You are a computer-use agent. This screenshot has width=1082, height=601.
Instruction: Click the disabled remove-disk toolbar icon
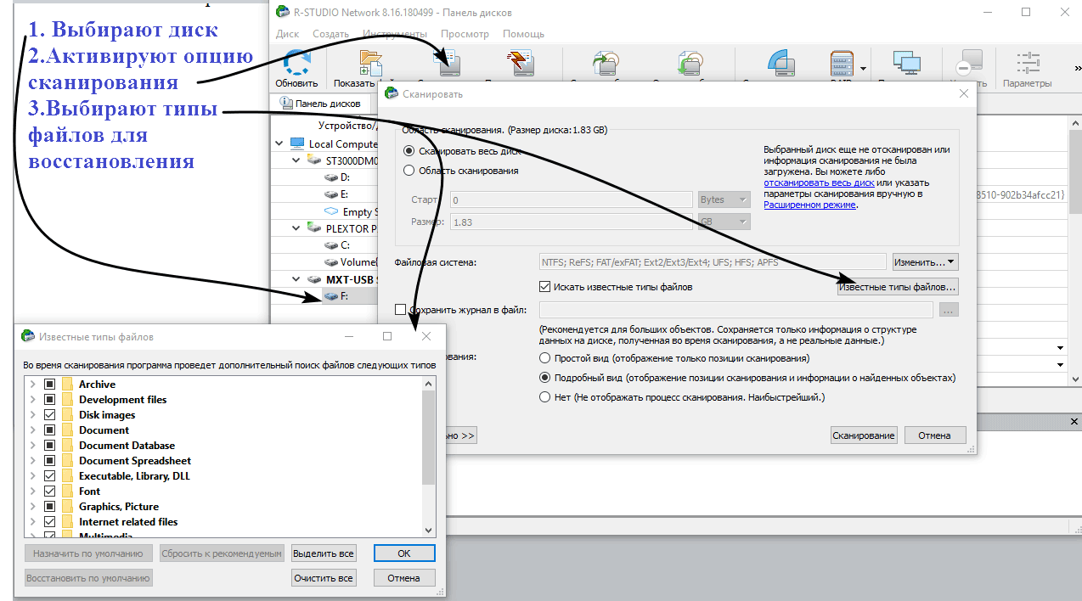pyautogui.click(x=968, y=63)
